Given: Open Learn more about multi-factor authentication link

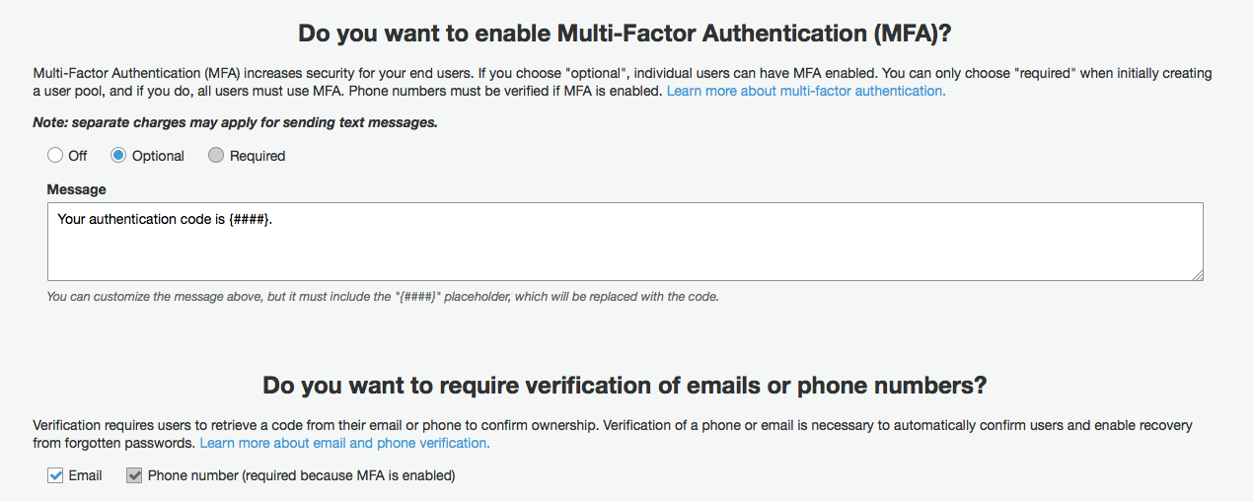Looking at the screenshot, I should 805,91.
